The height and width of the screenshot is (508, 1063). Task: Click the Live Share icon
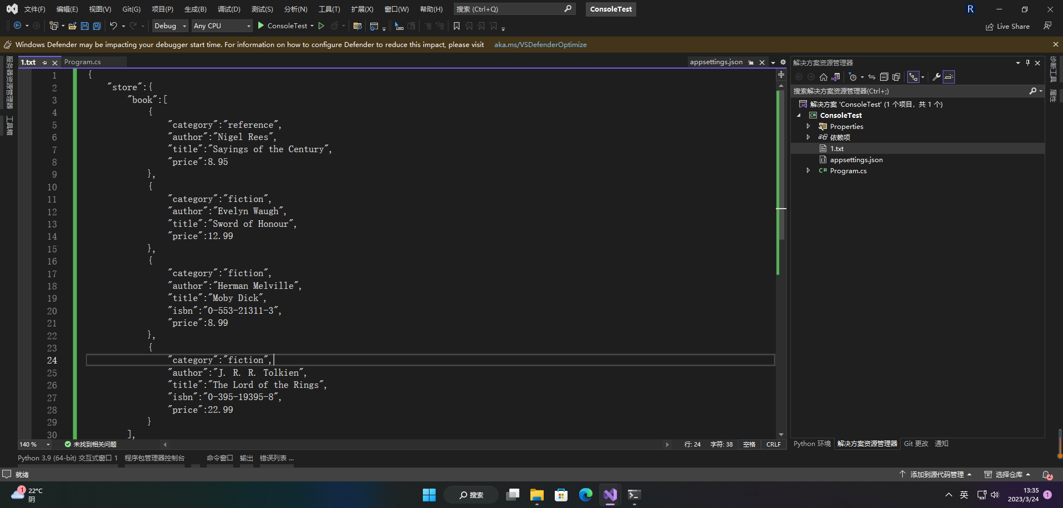tap(989, 27)
